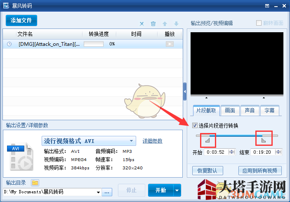Open output folder icon next to 输出目录
This screenshot has width=290, height=202.
coord(35,183)
